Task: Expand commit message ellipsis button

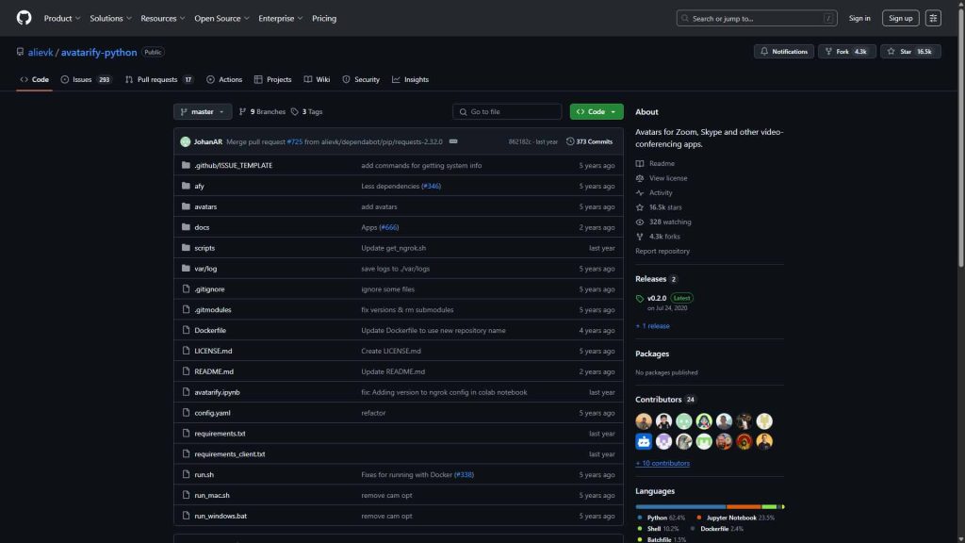Action: pos(453,141)
